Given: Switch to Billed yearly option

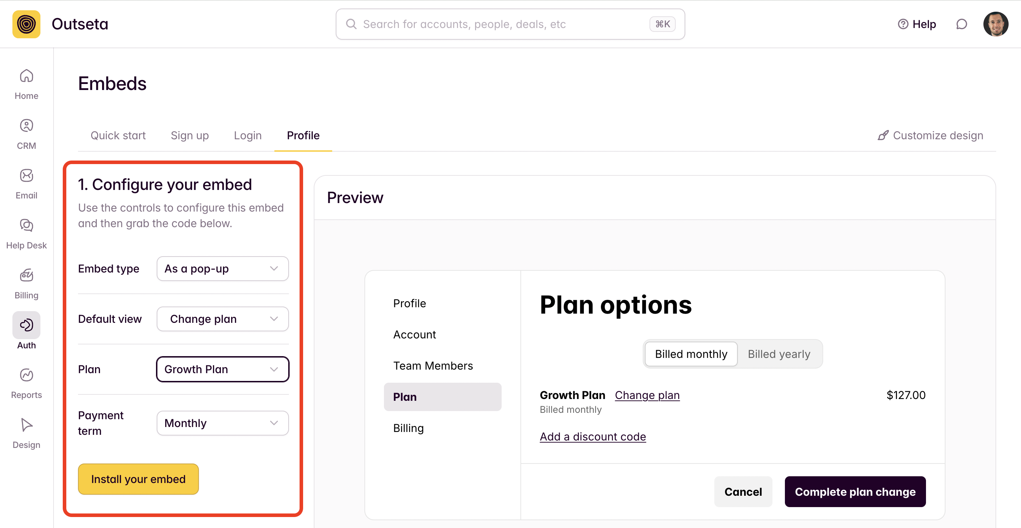Looking at the screenshot, I should point(779,354).
